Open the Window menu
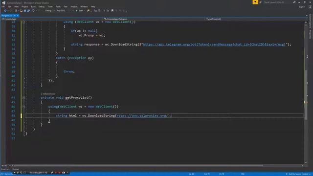Image resolution: width=313 pixels, height=176 pixels. coord(84,7)
